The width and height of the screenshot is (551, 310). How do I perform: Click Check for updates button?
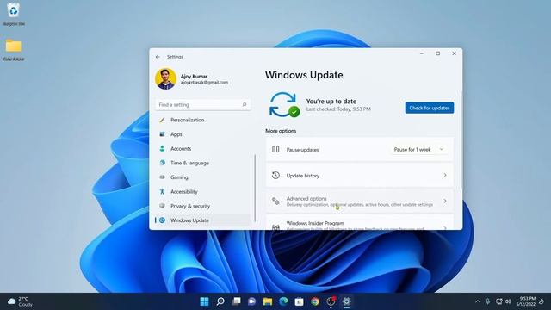429,108
